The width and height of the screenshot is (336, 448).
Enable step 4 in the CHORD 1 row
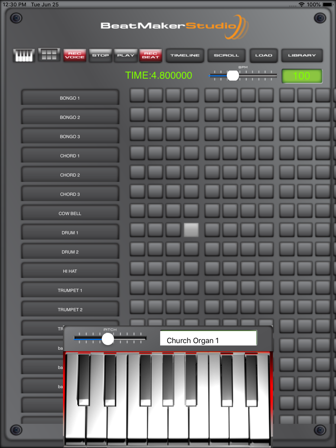coord(191,153)
